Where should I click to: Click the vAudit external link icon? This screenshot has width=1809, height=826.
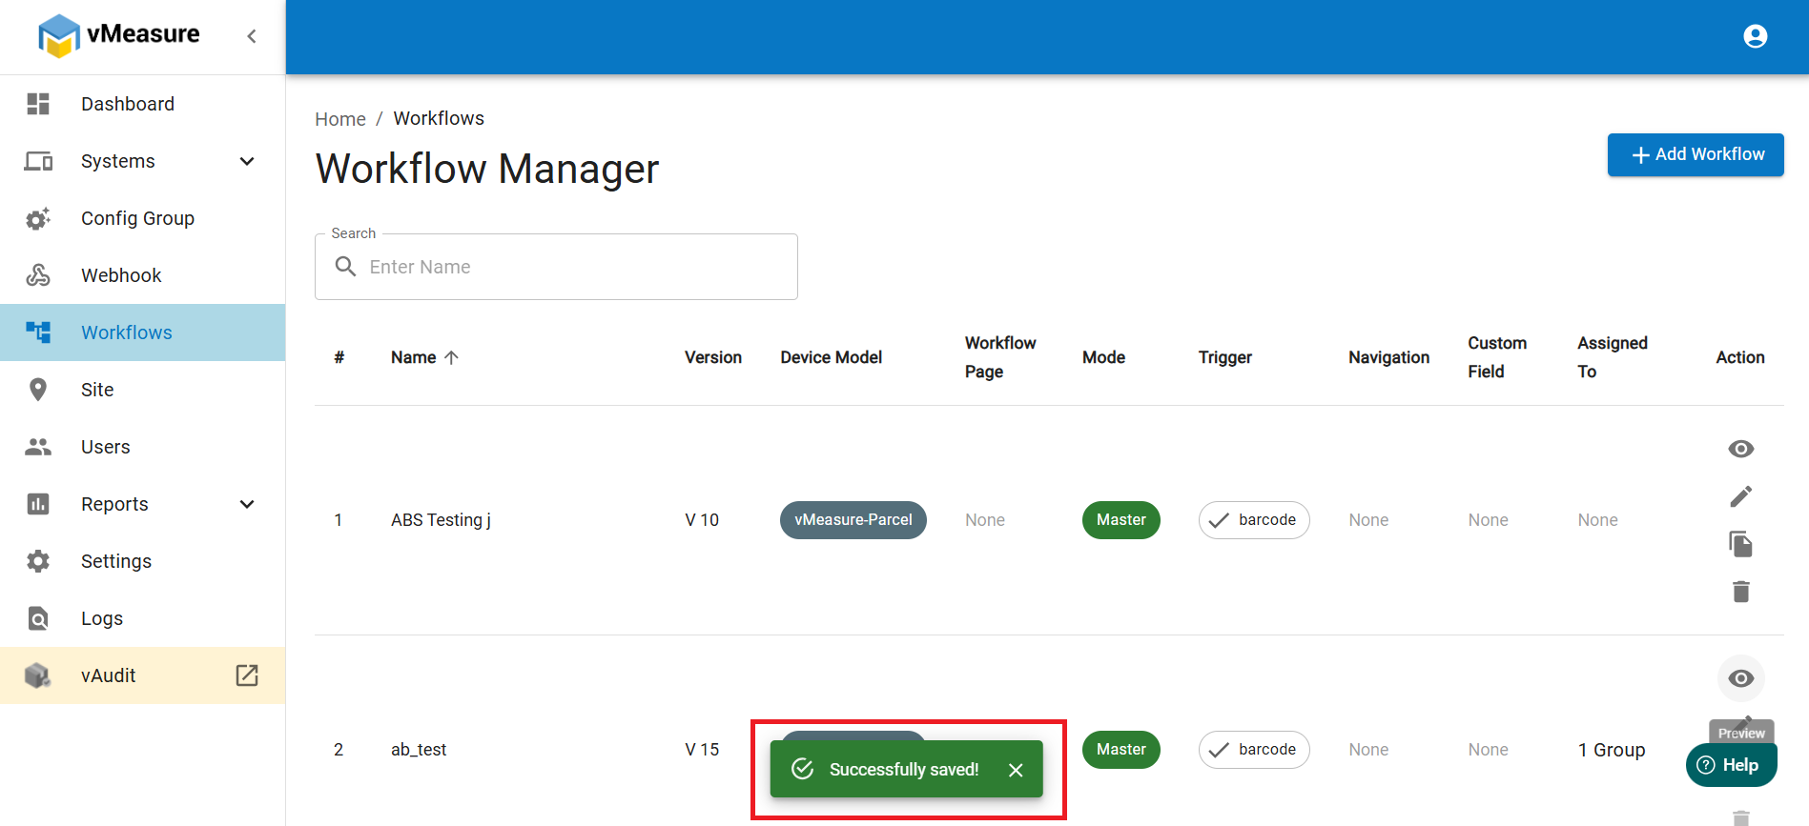pos(247,675)
